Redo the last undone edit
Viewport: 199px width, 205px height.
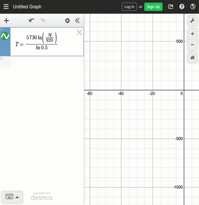42,20
